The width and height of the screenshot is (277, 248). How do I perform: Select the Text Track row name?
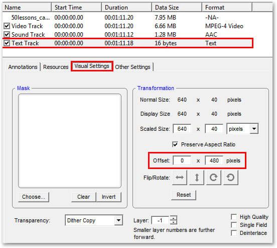click(x=25, y=43)
